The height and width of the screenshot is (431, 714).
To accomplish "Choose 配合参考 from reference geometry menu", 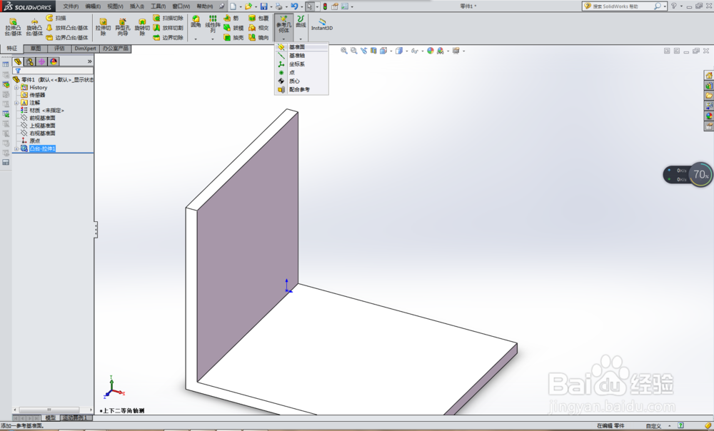I will click(301, 90).
